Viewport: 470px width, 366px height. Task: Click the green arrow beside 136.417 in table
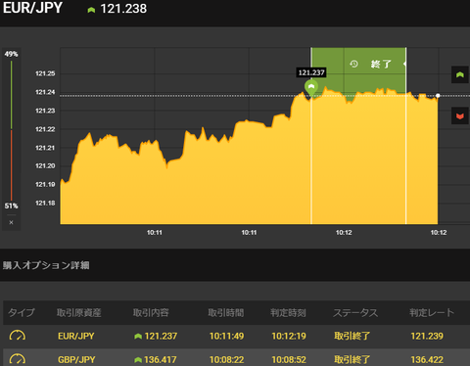tap(138, 360)
